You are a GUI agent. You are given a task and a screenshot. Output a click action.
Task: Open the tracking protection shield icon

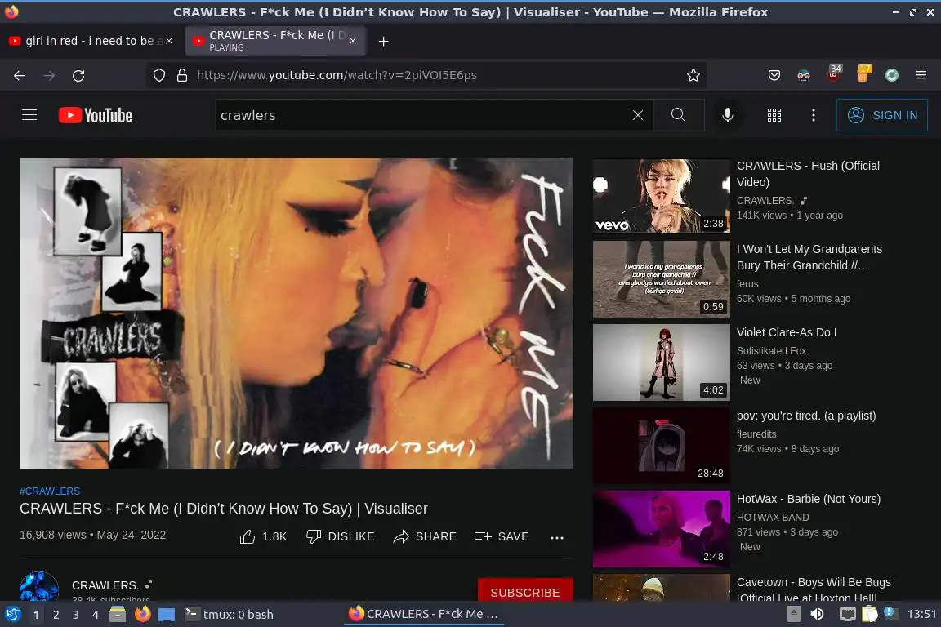tap(159, 75)
